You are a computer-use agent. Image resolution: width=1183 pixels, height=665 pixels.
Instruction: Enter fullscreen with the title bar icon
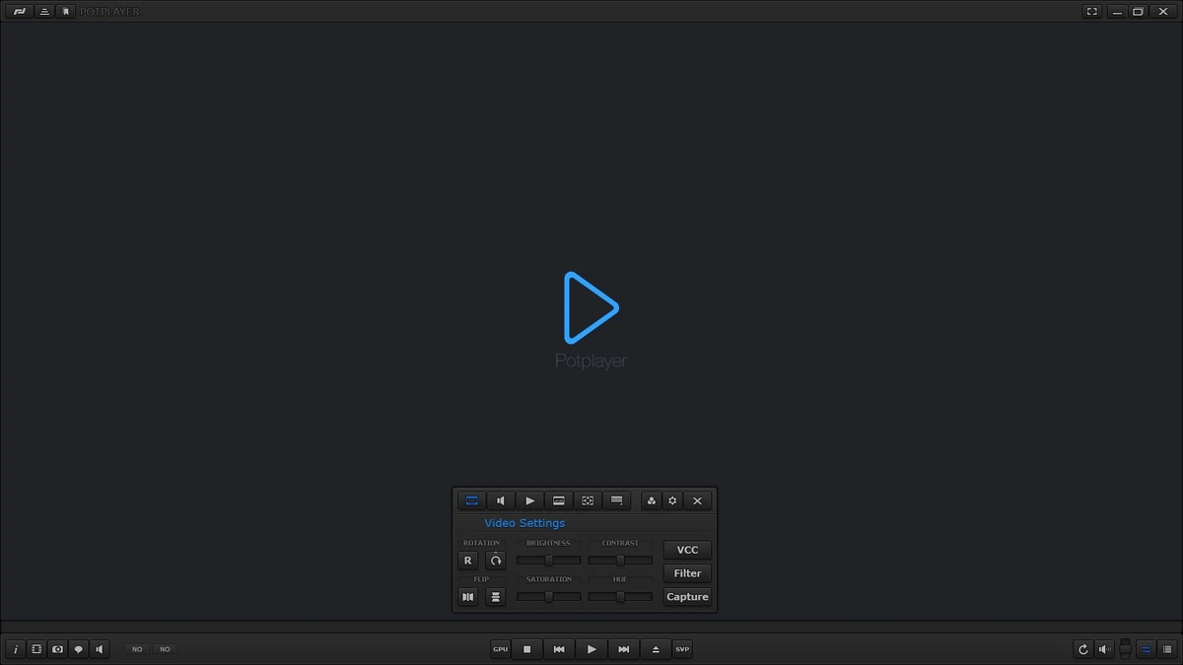point(1091,12)
